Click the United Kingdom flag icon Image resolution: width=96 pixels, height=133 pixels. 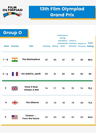tap(15, 88)
